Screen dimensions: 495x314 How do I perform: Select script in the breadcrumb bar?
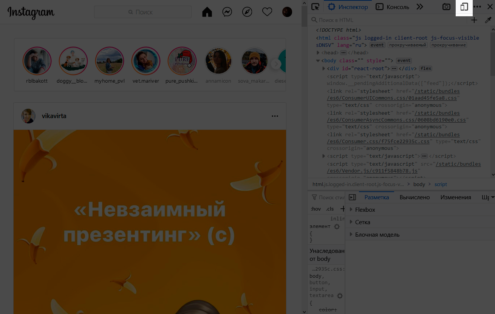[441, 185]
